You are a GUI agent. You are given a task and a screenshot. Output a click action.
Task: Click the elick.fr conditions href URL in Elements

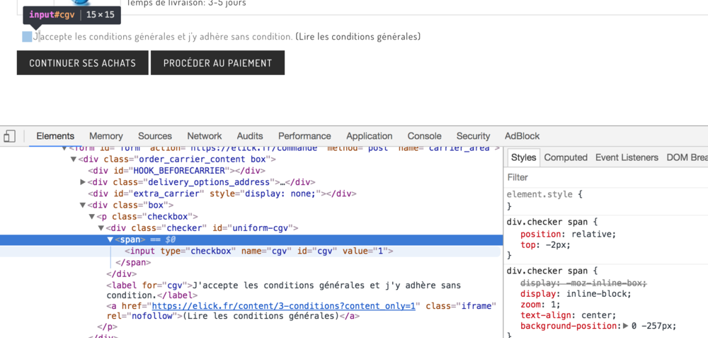tap(283, 305)
